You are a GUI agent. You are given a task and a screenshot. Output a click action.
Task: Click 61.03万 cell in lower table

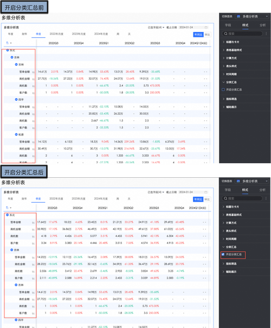point(169,229)
